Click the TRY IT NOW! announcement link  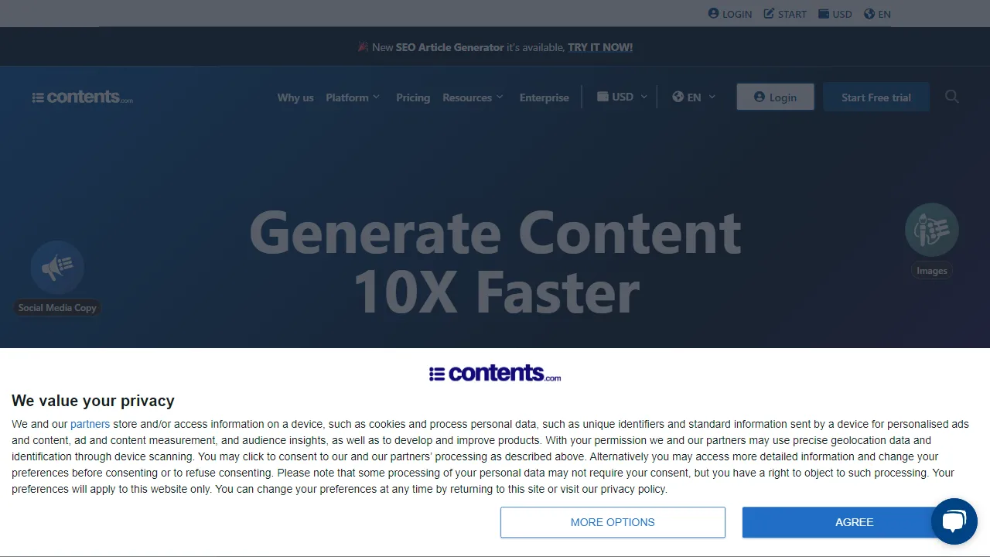[x=600, y=47]
